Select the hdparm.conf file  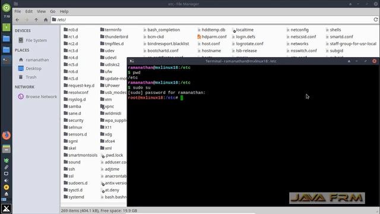212,37
